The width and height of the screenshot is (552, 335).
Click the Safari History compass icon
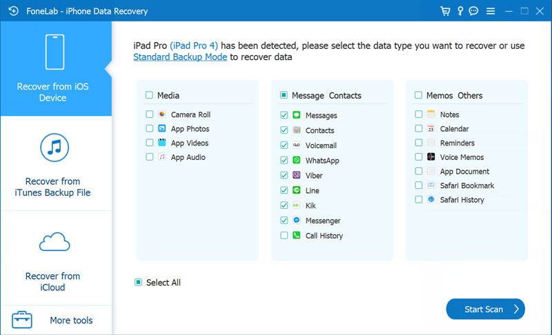tap(431, 199)
